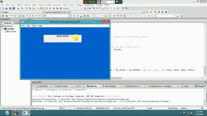
Task: Switch to the Cscope tab
Action: click(186, 86)
